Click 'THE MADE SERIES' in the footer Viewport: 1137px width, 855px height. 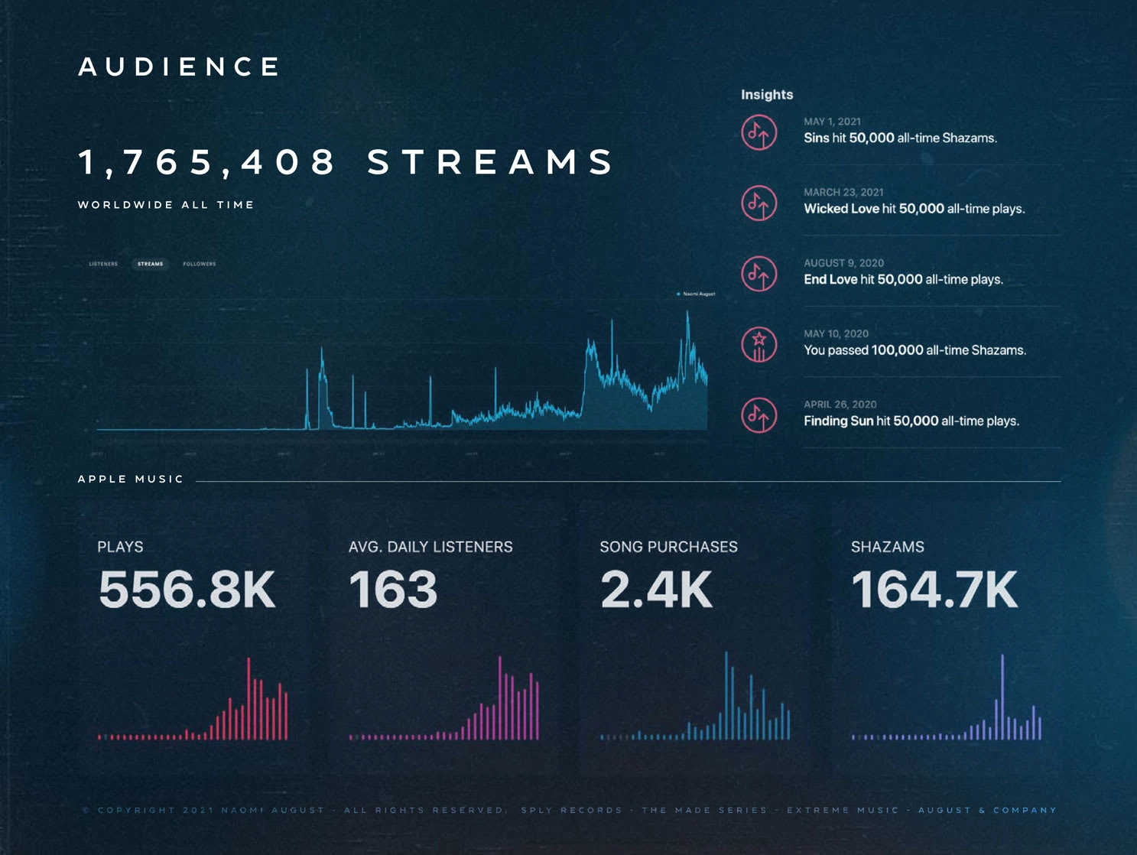pyautogui.click(x=704, y=810)
